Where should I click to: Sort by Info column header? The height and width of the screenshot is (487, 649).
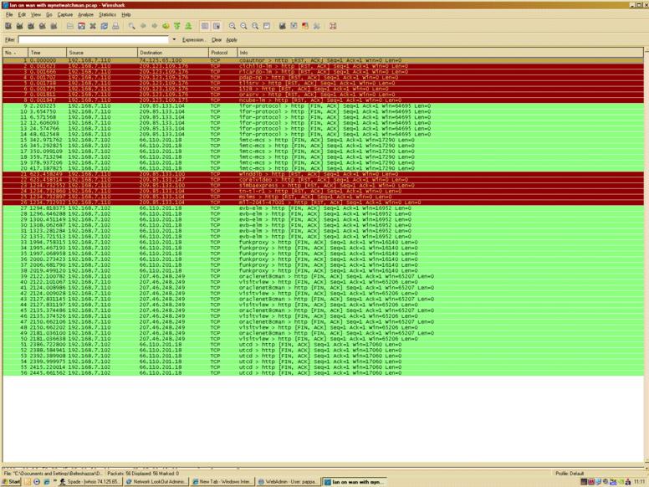441,53
